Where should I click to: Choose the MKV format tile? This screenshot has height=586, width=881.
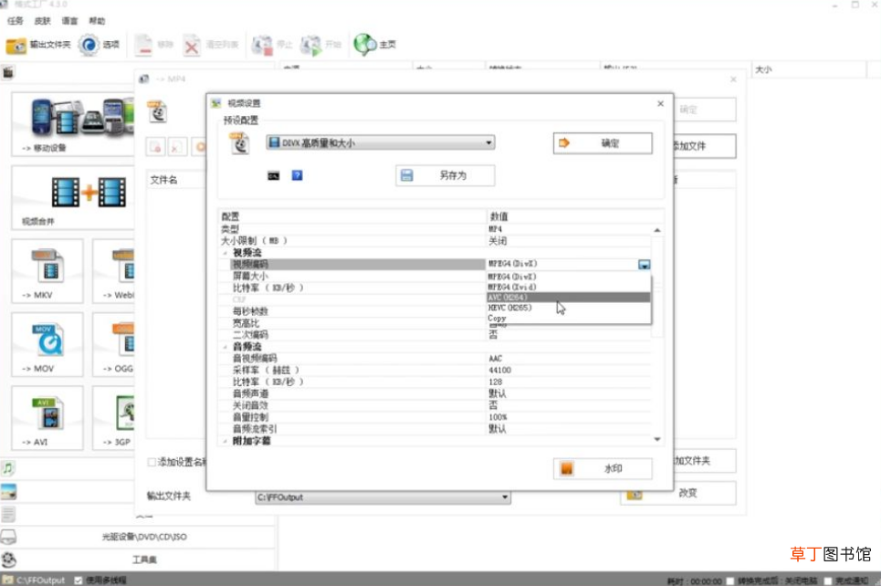coord(47,271)
